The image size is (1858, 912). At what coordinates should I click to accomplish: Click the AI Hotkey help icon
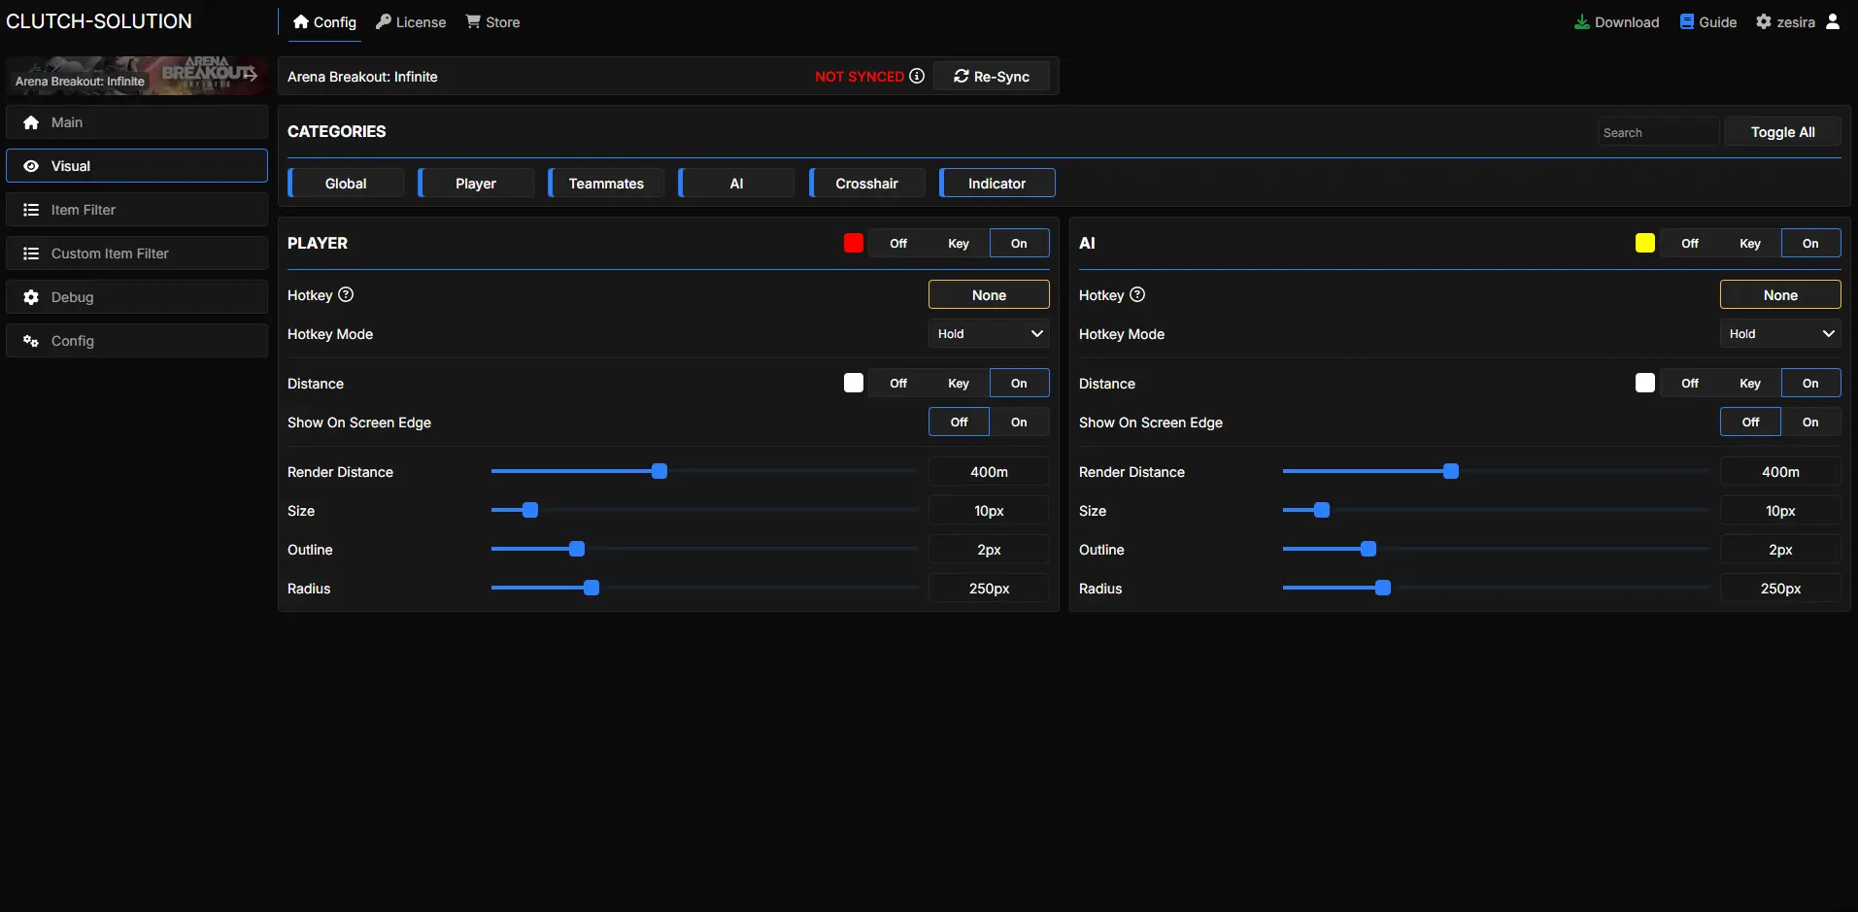1137,294
